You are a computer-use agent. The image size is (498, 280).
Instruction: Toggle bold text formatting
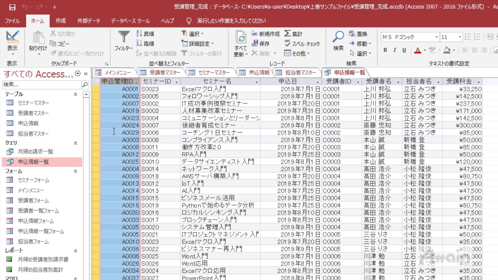(385, 50)
